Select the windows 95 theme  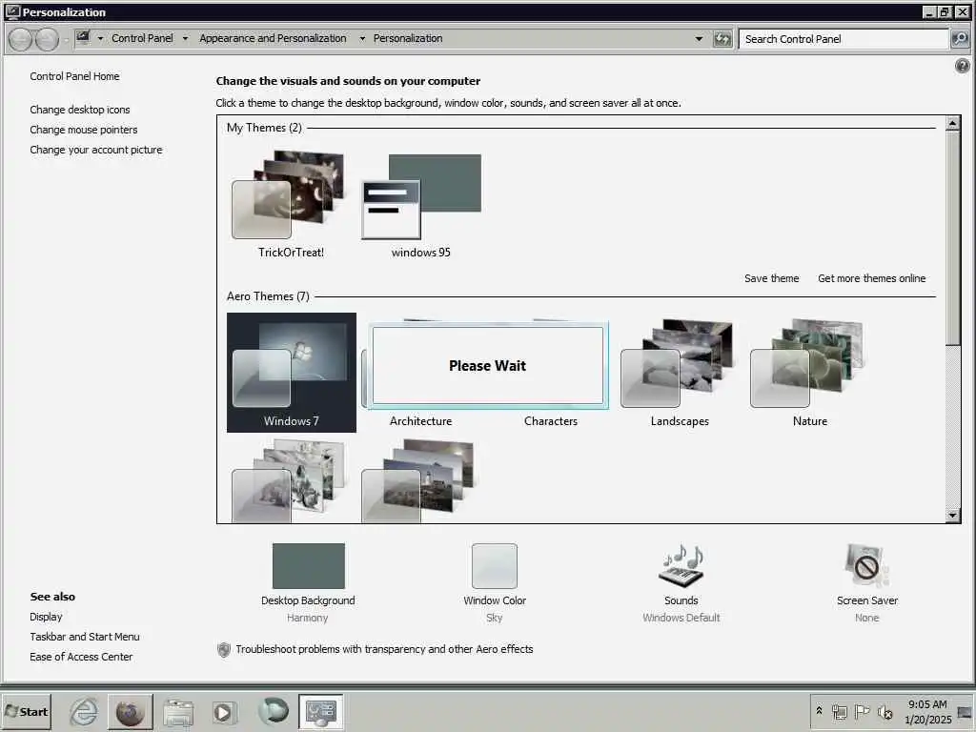tap(420, 203)
